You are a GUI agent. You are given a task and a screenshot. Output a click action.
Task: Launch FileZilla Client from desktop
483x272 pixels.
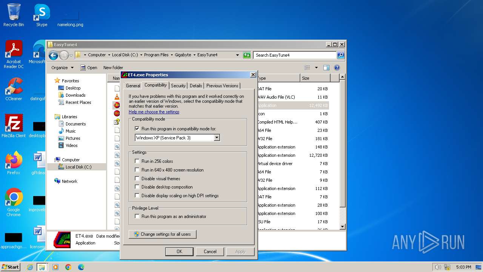(x=14, y=126)
